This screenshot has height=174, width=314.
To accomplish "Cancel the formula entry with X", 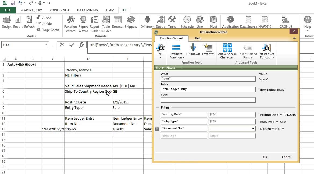I will pyautogui.click(x=62, y=45).
